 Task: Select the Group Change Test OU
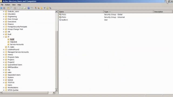click(x=15, y=29)
